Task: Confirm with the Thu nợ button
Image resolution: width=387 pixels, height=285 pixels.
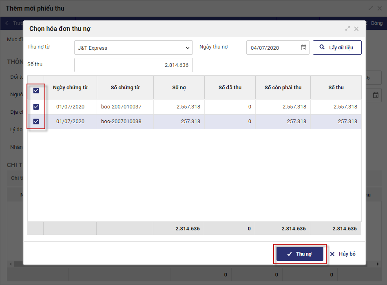Action: [x=300, y=254]
